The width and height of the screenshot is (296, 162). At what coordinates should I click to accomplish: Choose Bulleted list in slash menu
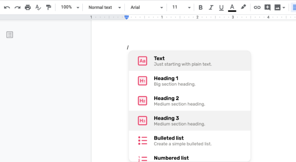click(190, 141)
